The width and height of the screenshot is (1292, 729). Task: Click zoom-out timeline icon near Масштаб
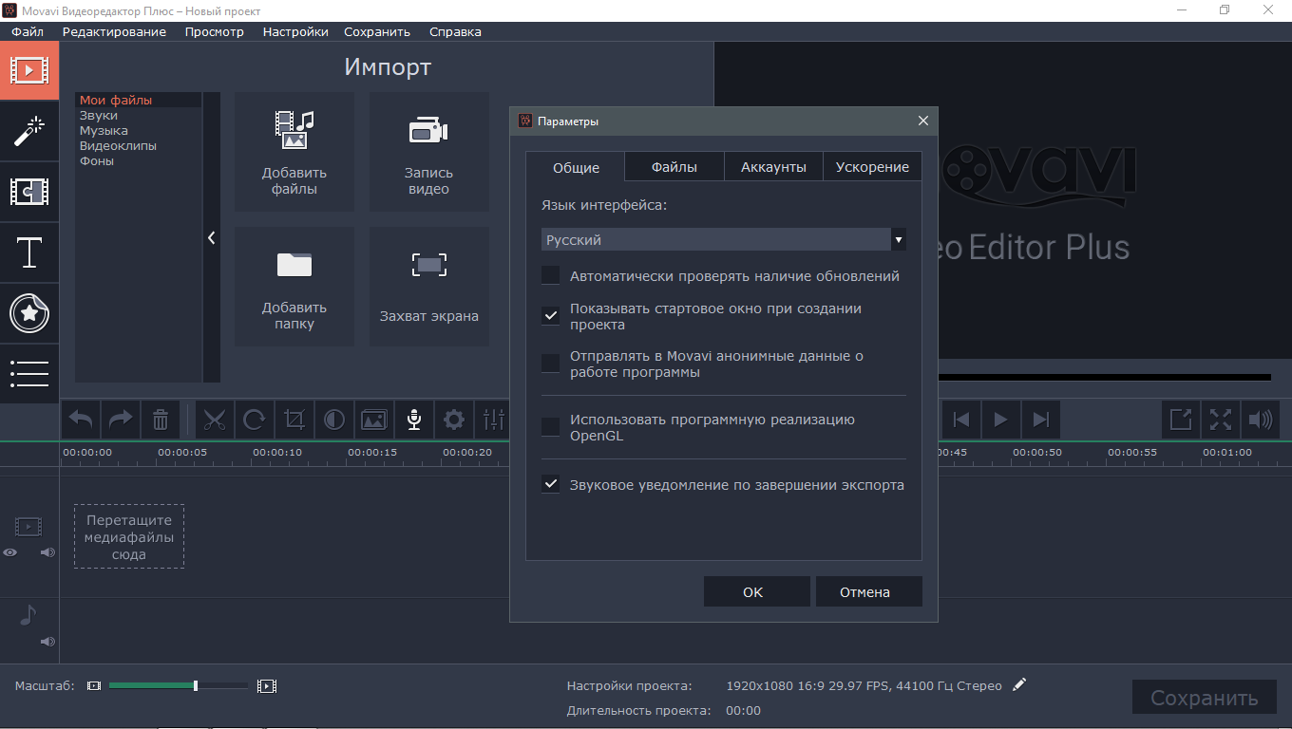(93, 685)
